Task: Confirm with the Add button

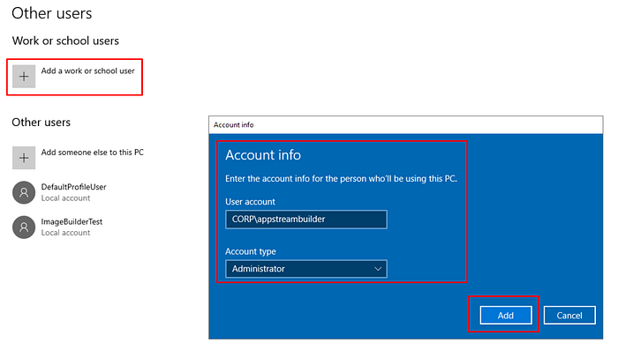Action: pos(506,316)
